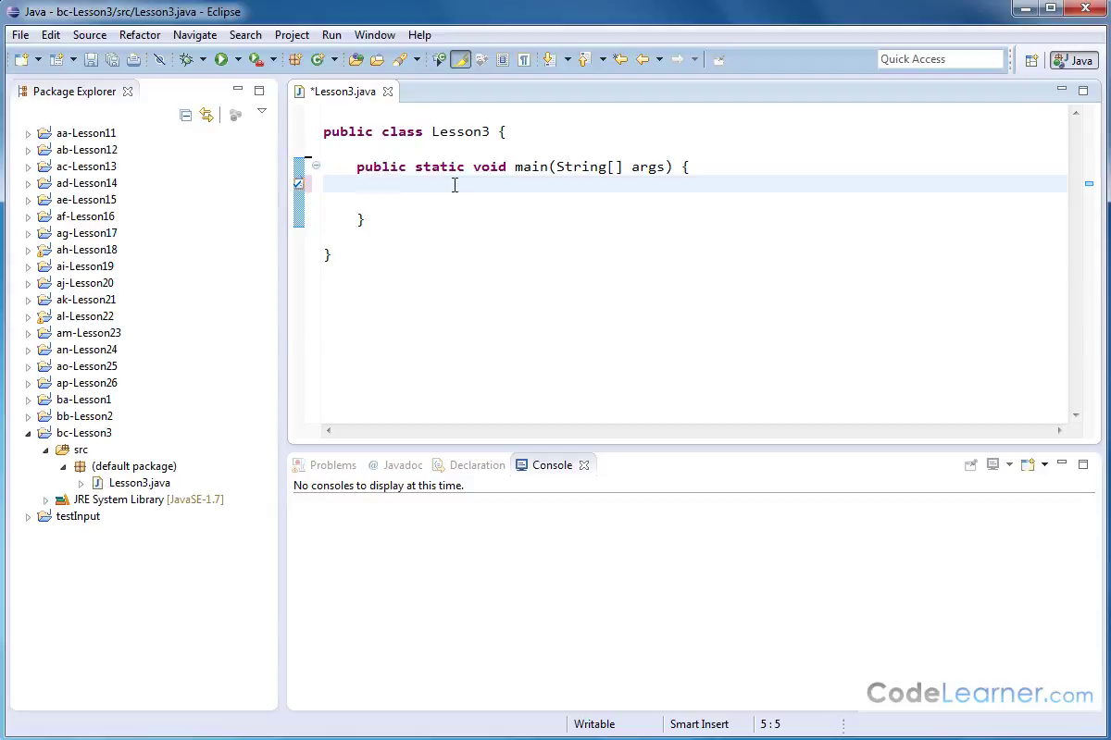Click the Back navigation arrow
Viewport: 1111px width, 740px height.
tap(643, 59)
